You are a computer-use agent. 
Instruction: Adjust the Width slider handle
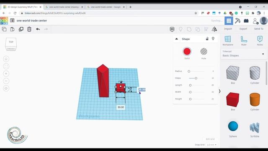click(x=190, y=92)
